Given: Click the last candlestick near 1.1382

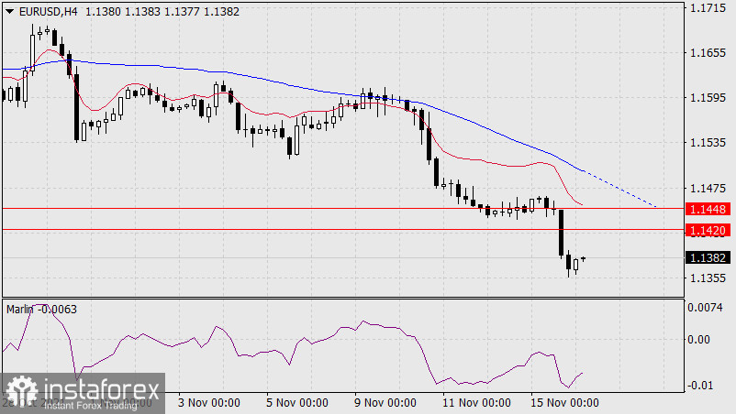Looking at the screenshot, I should pyautogui.click(x=584, y=258).
